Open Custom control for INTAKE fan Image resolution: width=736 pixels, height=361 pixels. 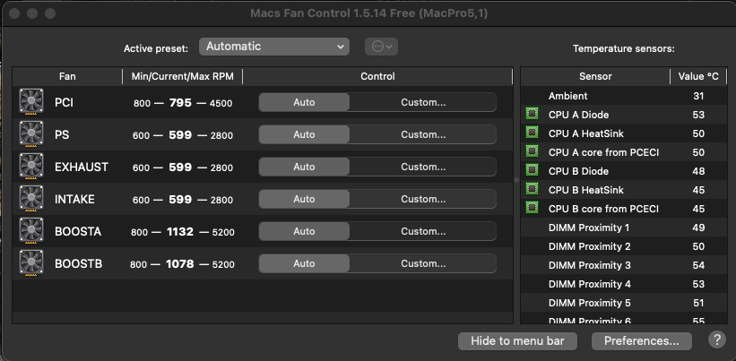pos(423,199)
